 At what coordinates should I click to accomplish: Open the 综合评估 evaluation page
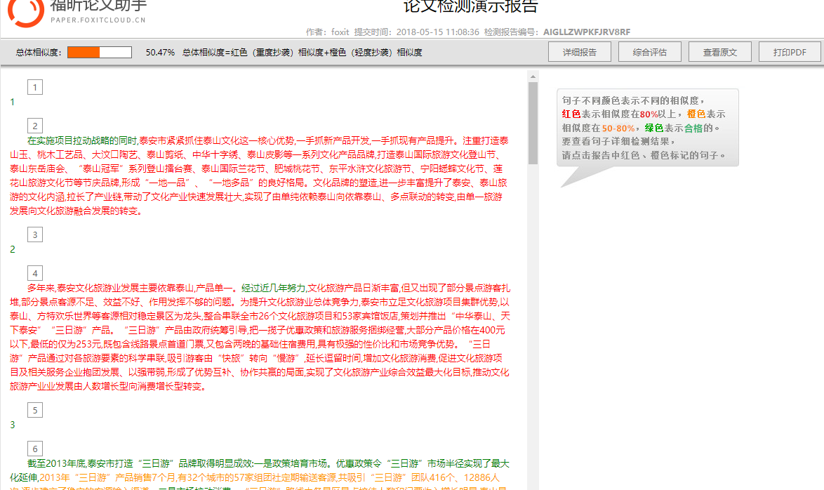click(649, 51)
